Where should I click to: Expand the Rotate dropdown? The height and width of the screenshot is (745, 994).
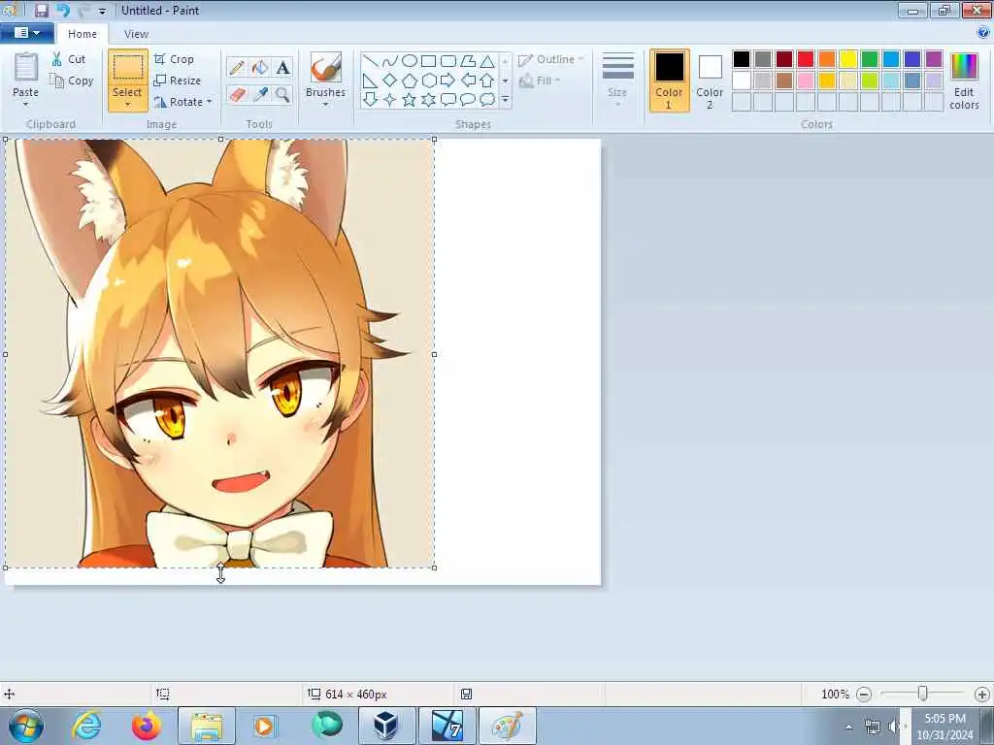(210, 101)
